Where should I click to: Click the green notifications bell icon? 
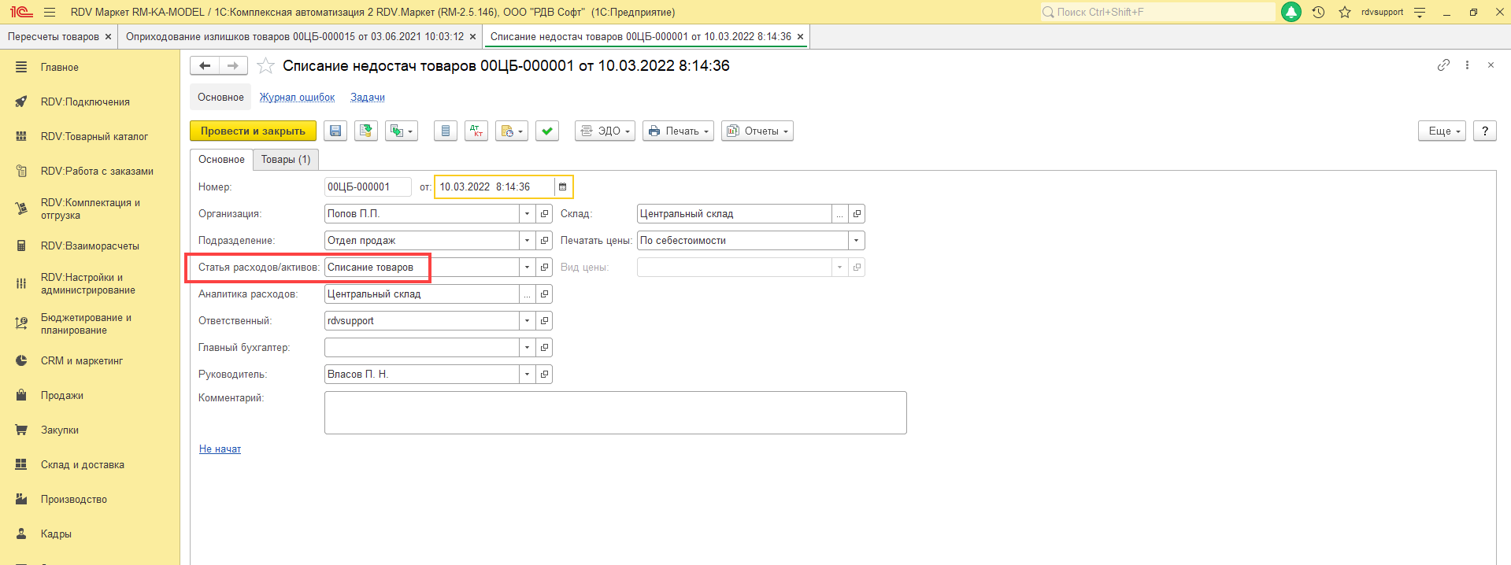tap(1291, 12)
